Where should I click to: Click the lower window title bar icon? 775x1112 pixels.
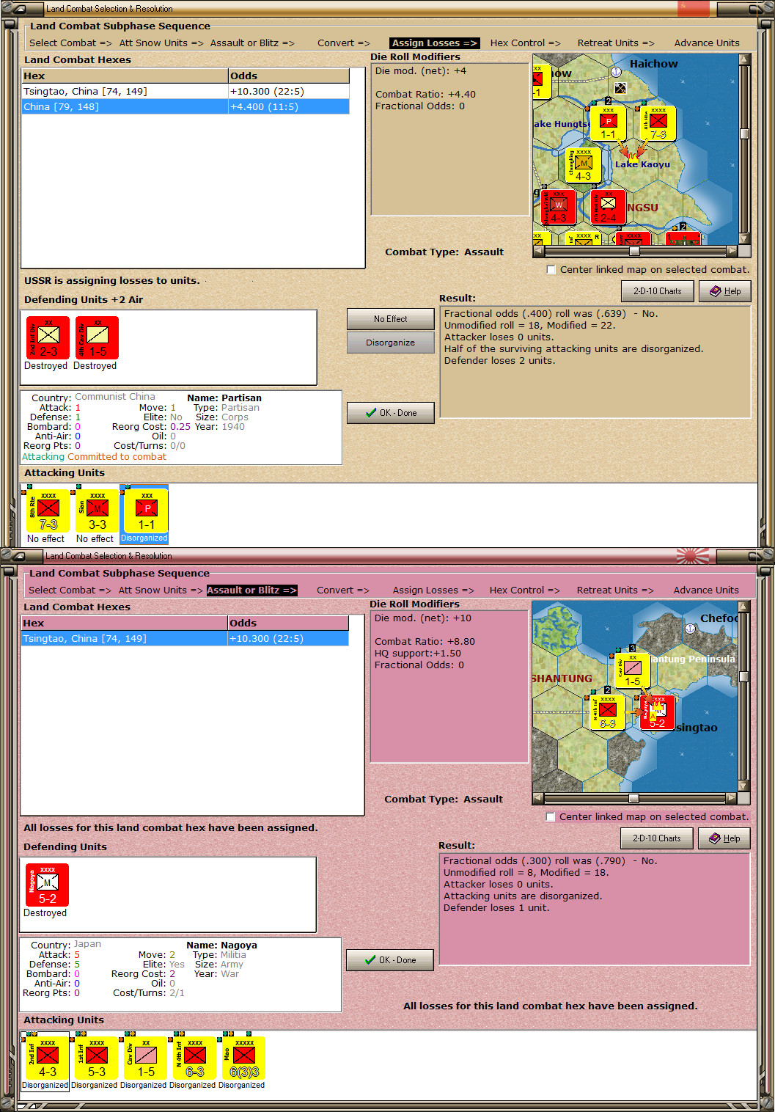(21, 556)
